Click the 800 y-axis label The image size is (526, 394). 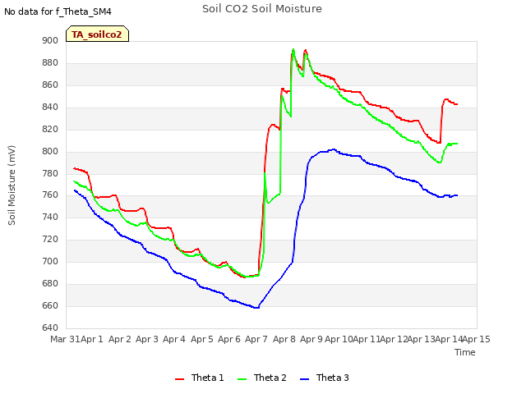(x=50, y=151)
